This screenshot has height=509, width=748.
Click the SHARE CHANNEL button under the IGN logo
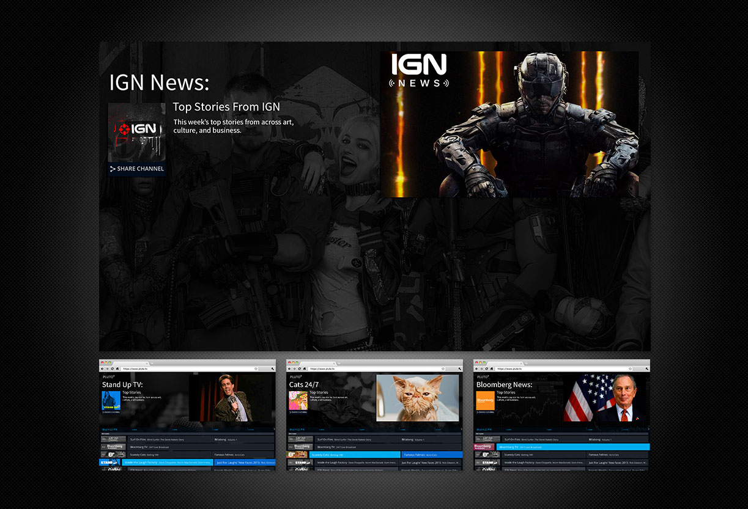(x=137, y=169)
